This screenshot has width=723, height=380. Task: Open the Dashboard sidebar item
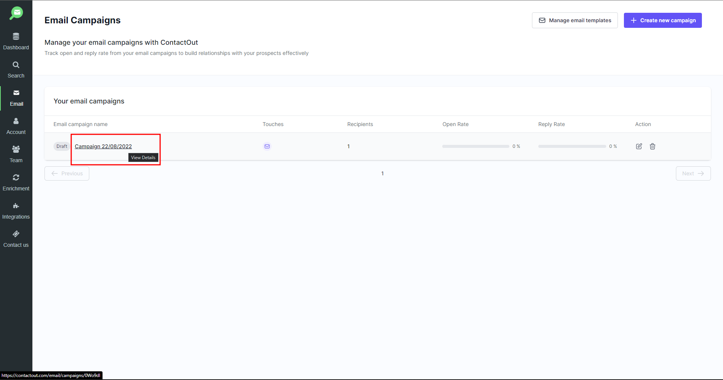coord(16,41)
